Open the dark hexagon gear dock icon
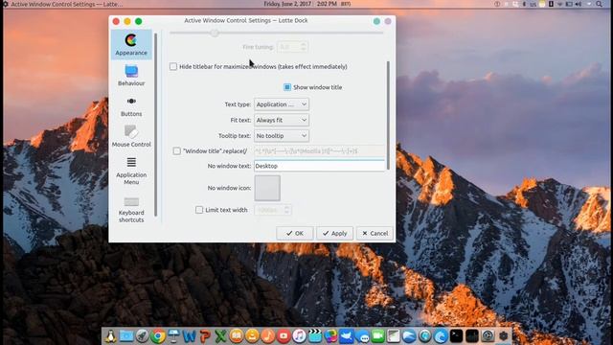 pyautogui.click(x=504, y=336)
